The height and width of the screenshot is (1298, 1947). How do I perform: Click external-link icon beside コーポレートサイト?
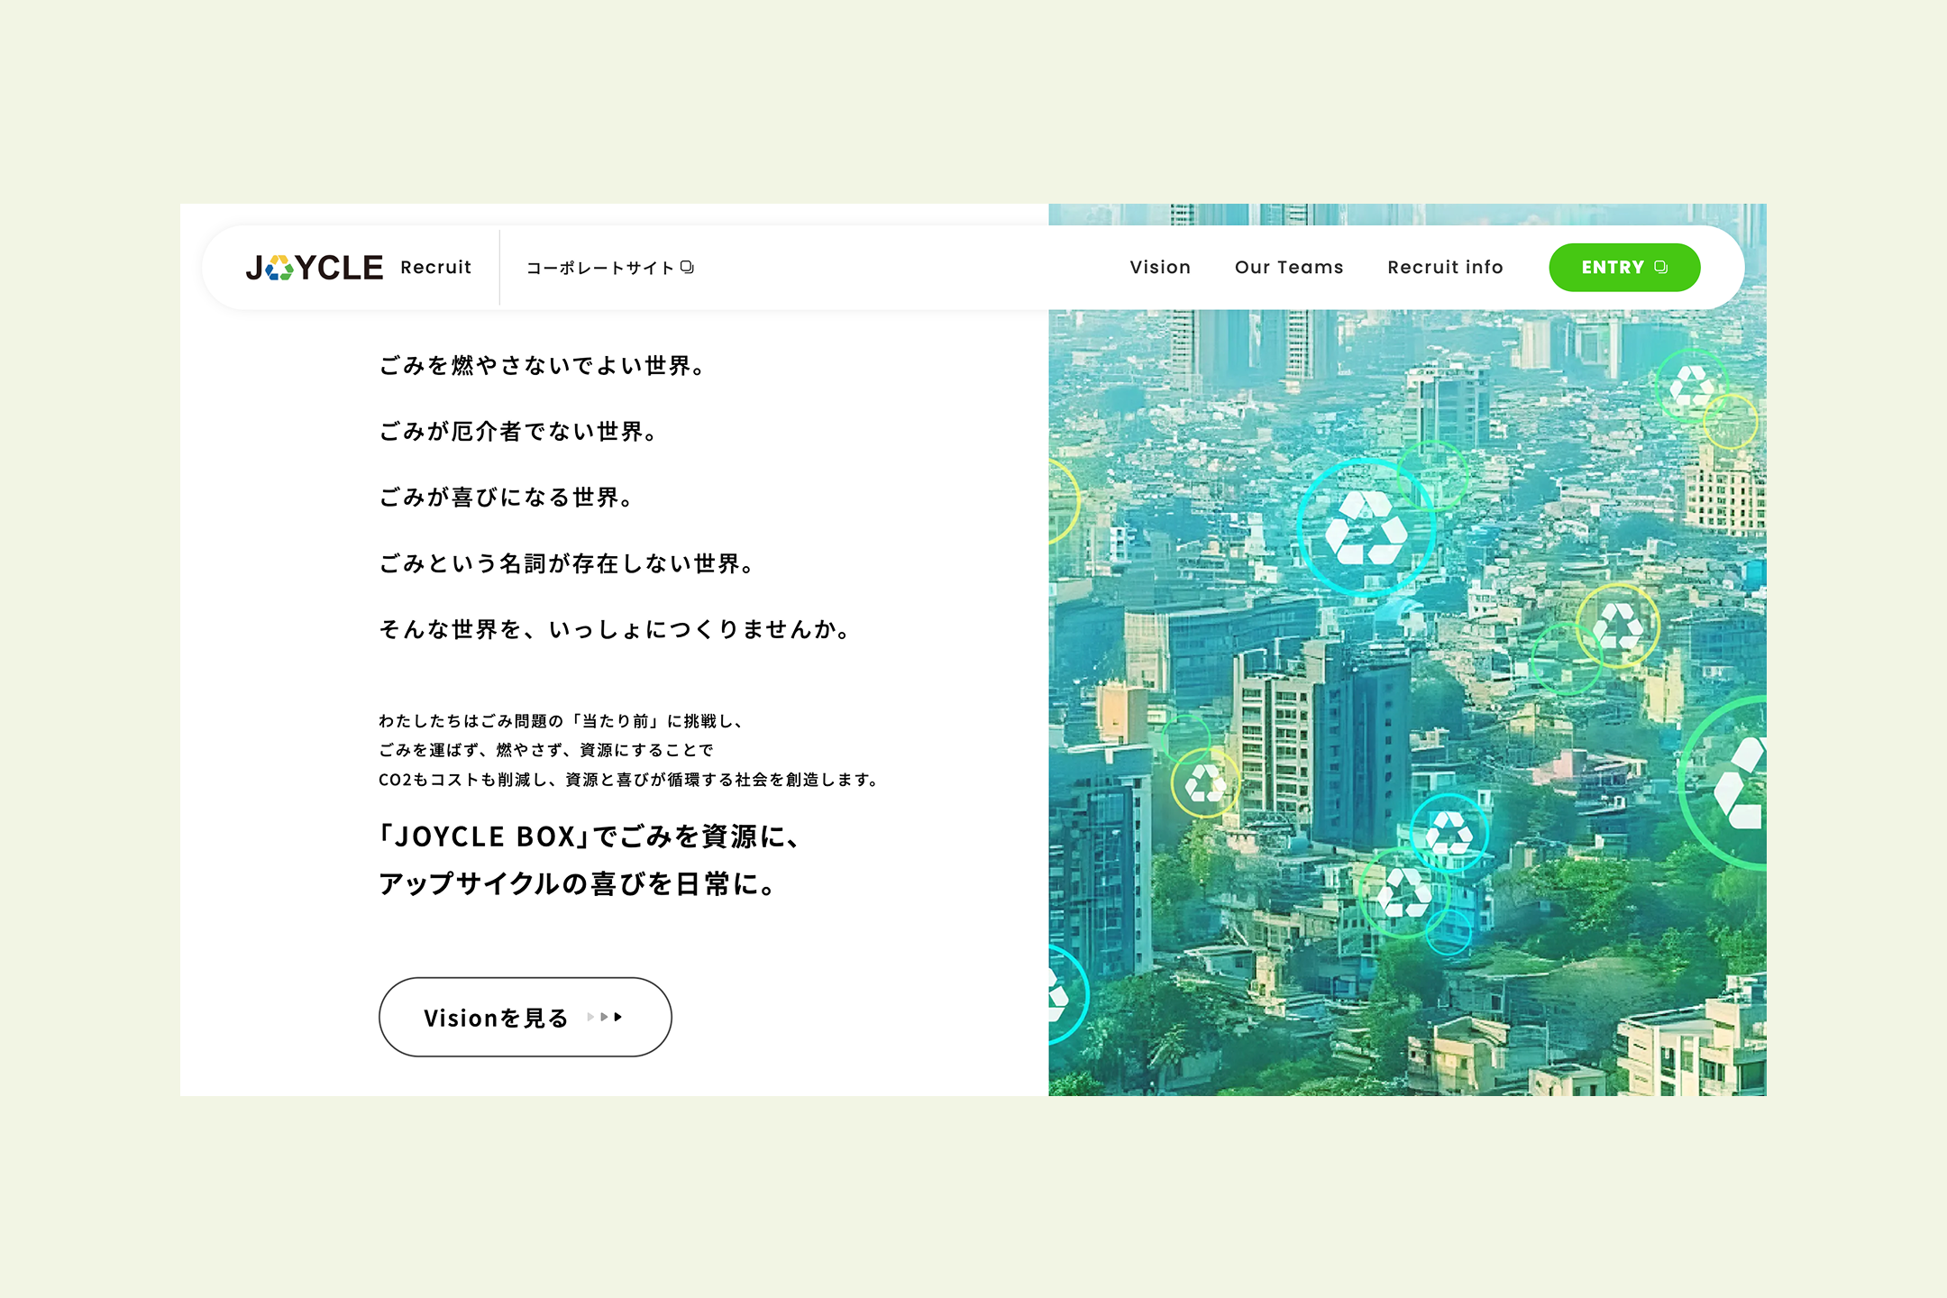click(687, 268)
